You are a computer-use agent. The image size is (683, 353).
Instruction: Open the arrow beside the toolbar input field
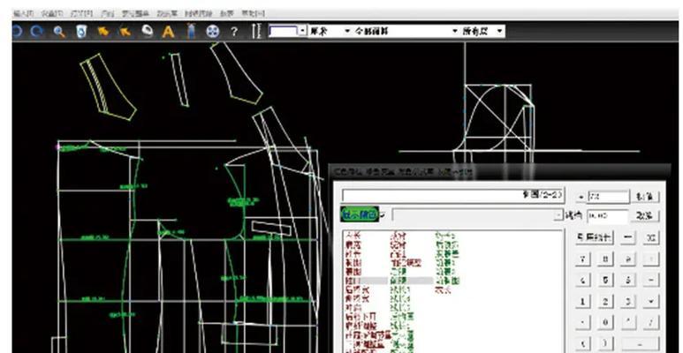[303, 32]
